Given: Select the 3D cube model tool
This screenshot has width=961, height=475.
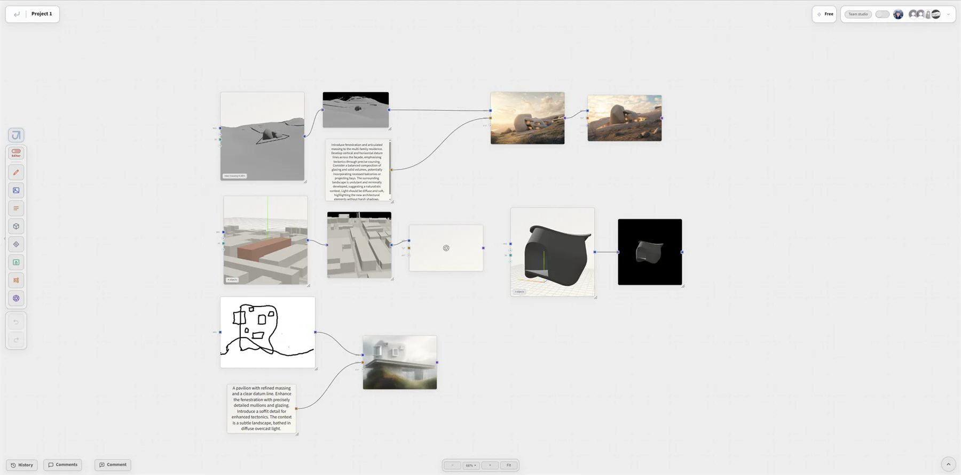Looking at the screenshot, I should (x=16, y=226).
